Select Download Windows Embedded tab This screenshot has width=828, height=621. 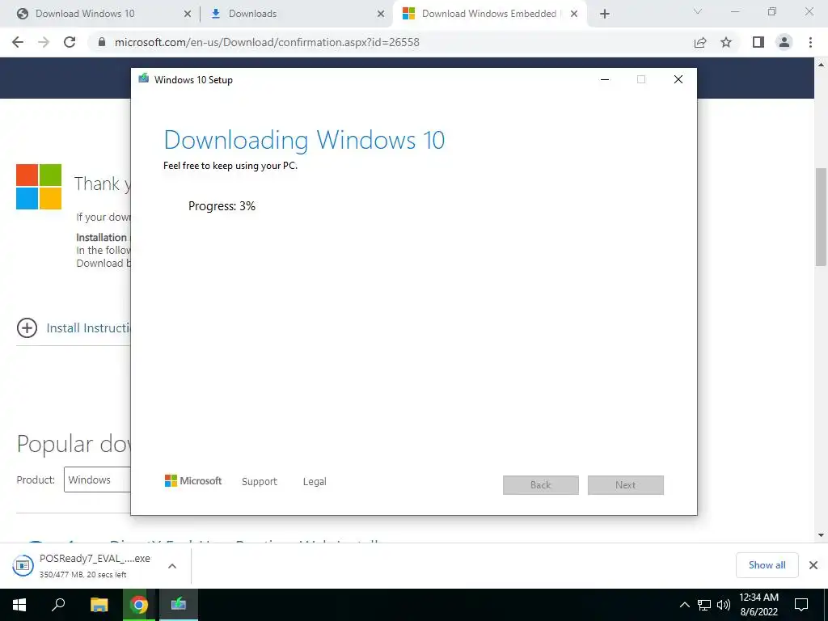[488, 14]
